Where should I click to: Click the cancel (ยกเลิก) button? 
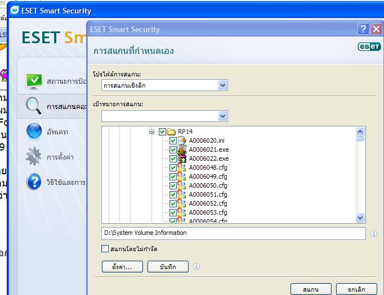pos(356,289)
